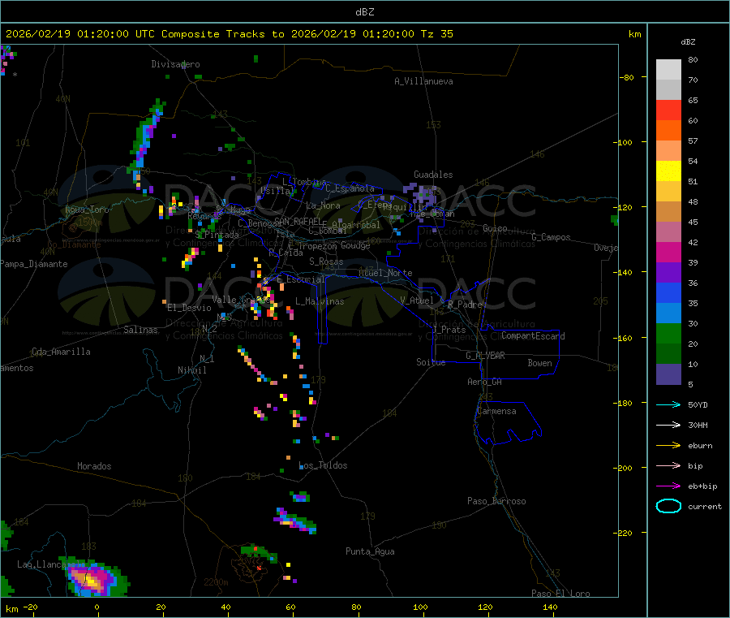Click the white 30HM arrow icon

click(668, 425)
